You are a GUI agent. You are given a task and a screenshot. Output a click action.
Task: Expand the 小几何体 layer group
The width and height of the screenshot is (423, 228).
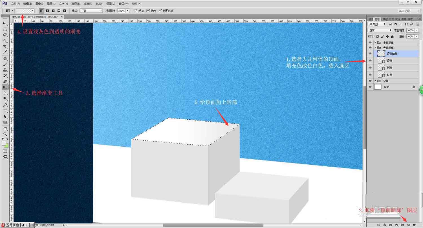point(375,42)
